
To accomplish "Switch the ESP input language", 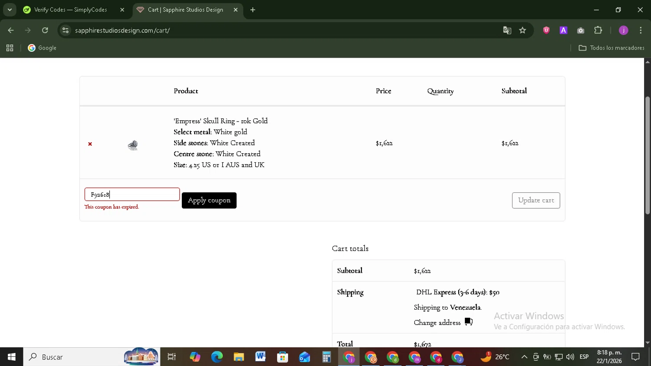I will [x=584, y=357].
